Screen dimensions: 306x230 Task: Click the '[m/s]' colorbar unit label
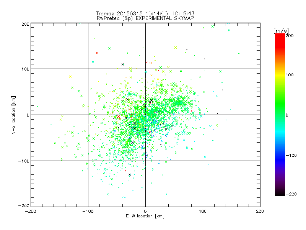(x=281, y=31)
